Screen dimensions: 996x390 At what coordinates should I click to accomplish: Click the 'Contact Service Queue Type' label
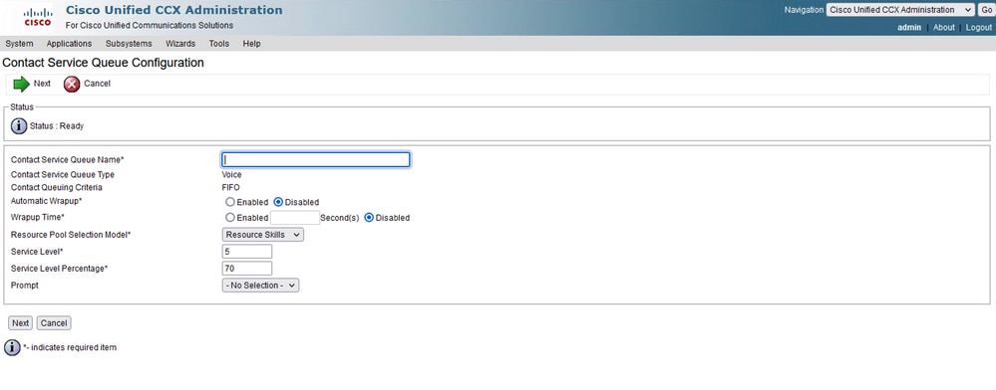[x=63, y=174]
